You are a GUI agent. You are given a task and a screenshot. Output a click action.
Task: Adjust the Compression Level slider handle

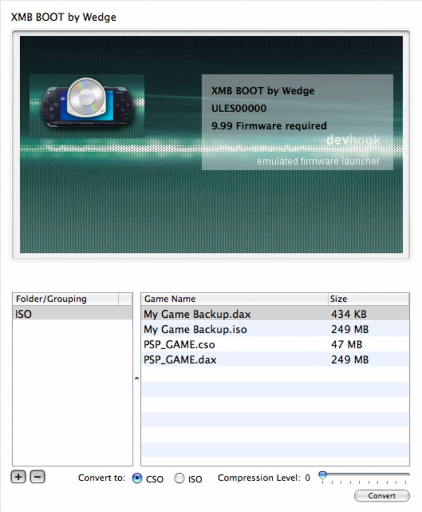coord(323,476)
